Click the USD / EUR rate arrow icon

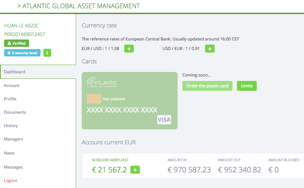pos(209,49)
